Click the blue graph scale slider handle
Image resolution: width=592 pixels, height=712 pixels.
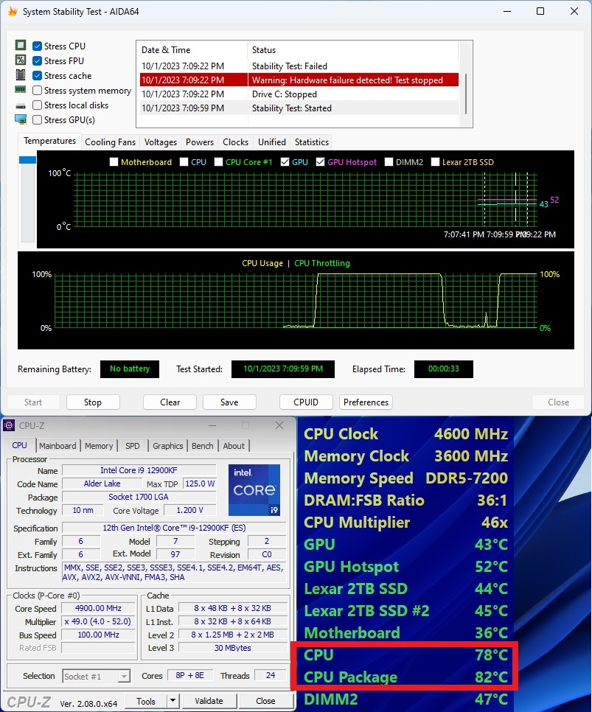coord(27,160)
